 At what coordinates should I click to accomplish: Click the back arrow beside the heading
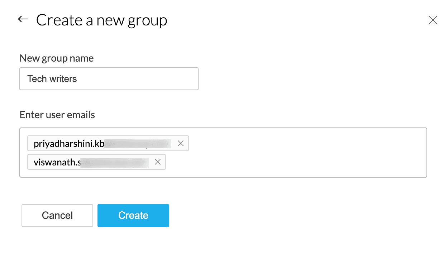pyautogui.click(x=23, y=19)
